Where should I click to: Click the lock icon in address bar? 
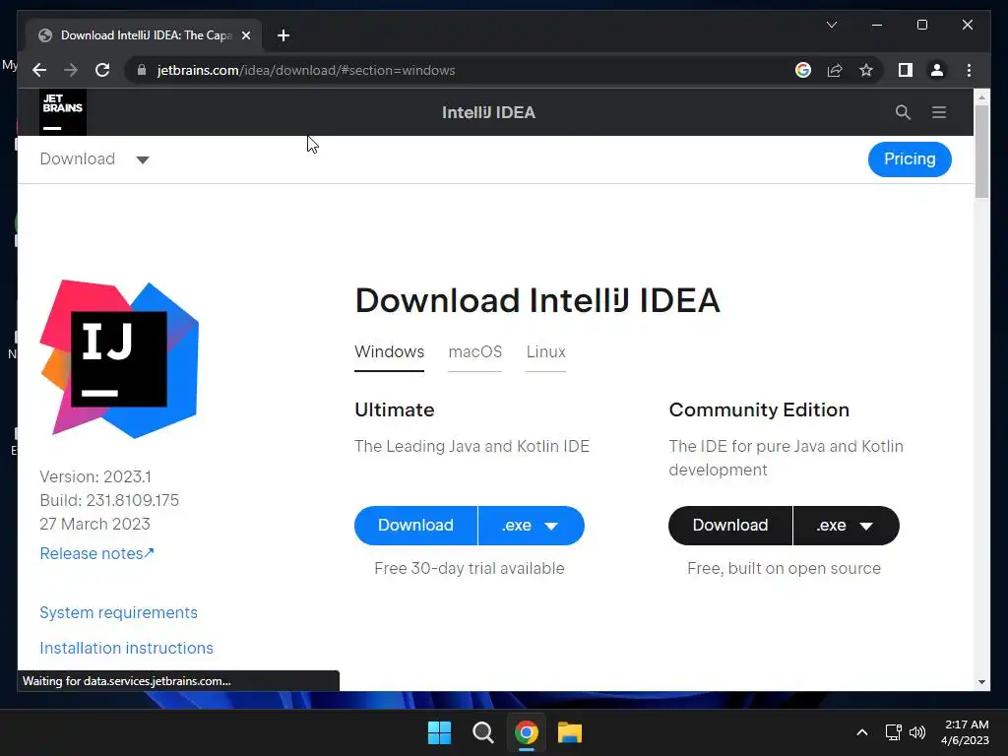142,70
